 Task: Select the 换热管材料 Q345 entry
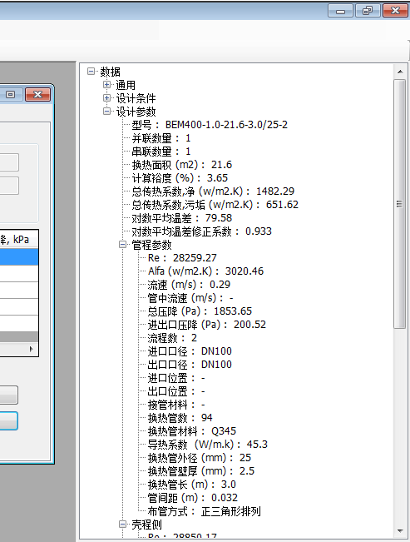[x=192, y=431]
